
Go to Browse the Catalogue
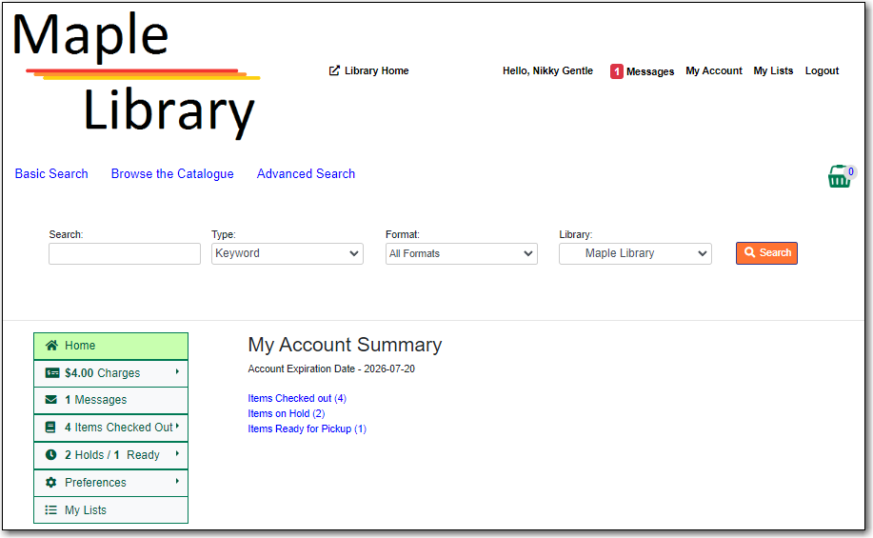point(172,173)
